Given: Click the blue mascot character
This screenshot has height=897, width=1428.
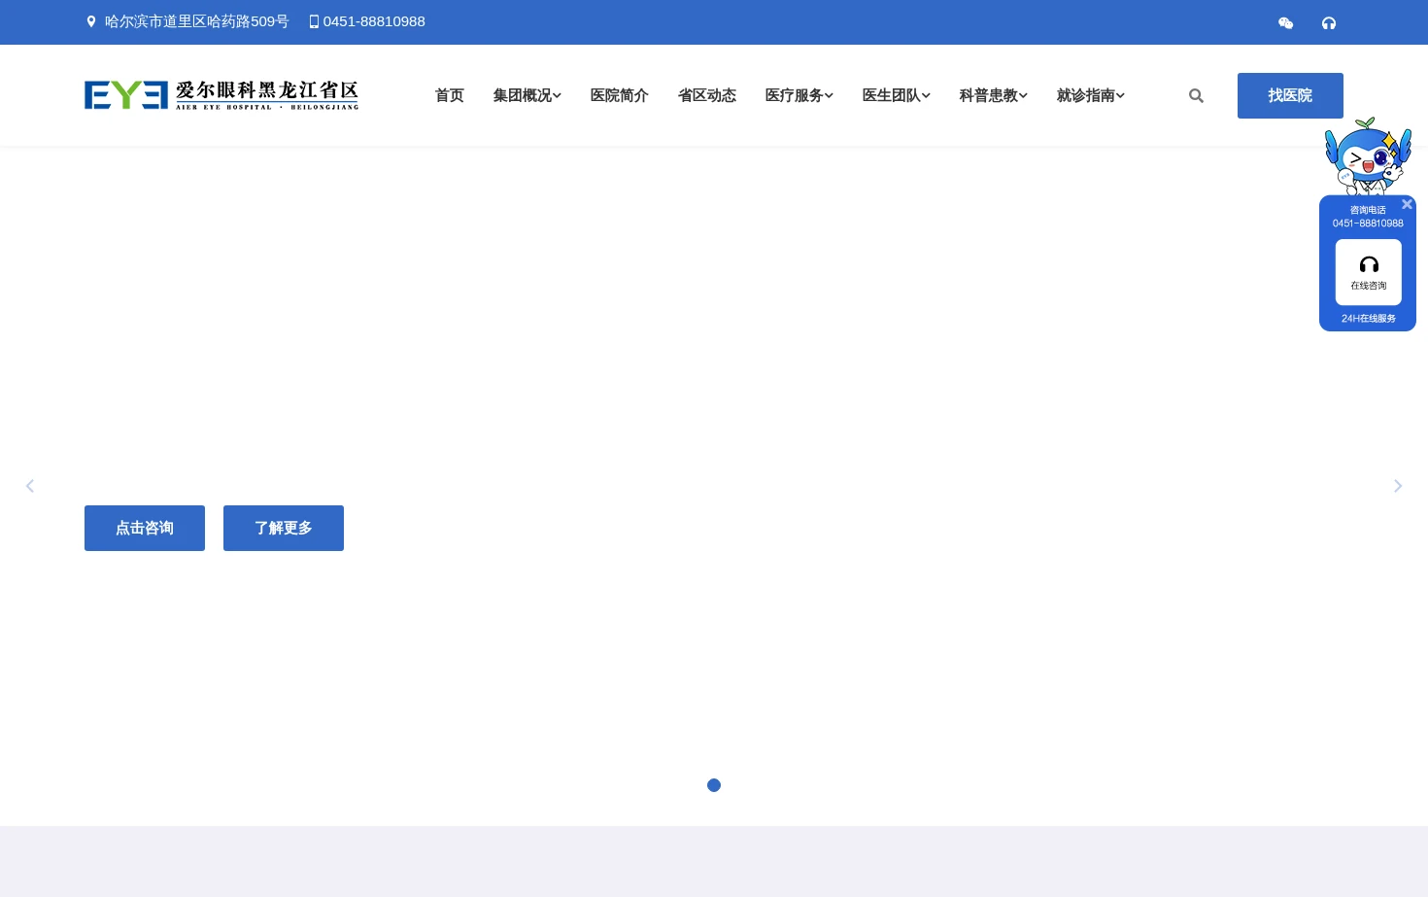Looking at the screenshot, I should [x=1368, y=156].
